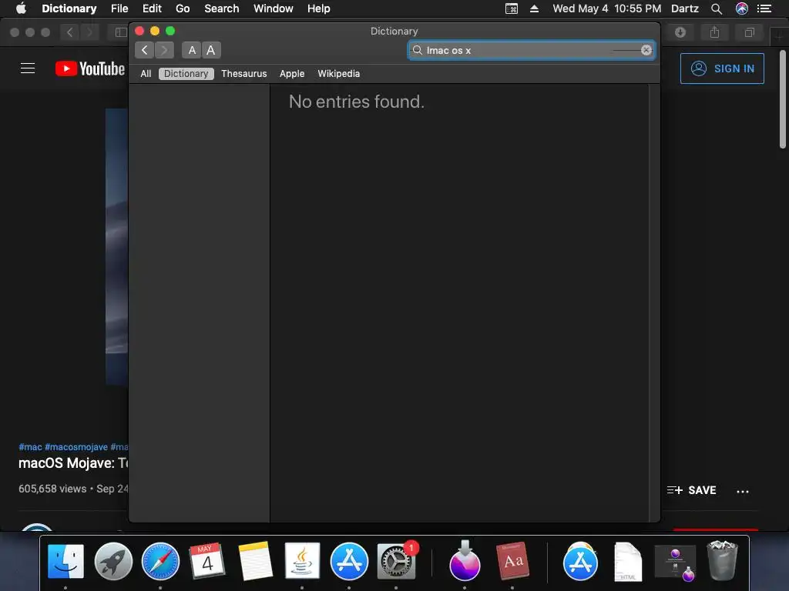Image resolution: width=789 pixels, height=591 pixels.
Task: Click the Dictionary icon in the Dock
Action: coord(512,561)
